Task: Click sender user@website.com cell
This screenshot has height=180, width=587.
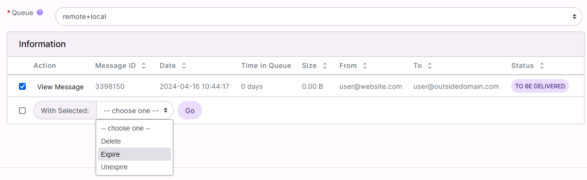Action: click(371, 86)
